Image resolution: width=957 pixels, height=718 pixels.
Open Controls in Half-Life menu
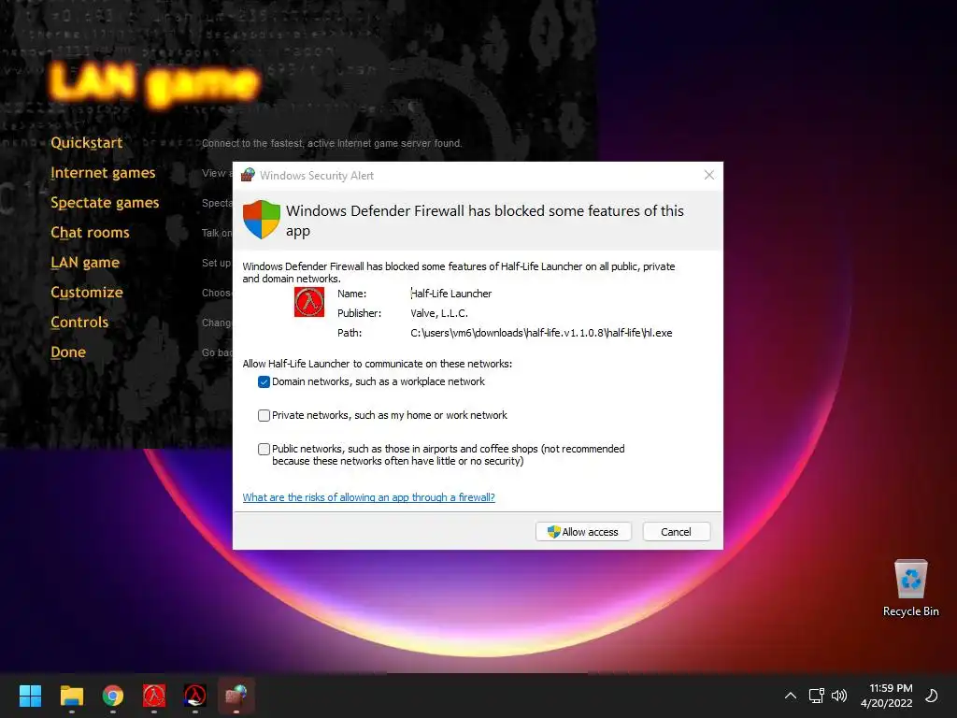pos(79,323)
